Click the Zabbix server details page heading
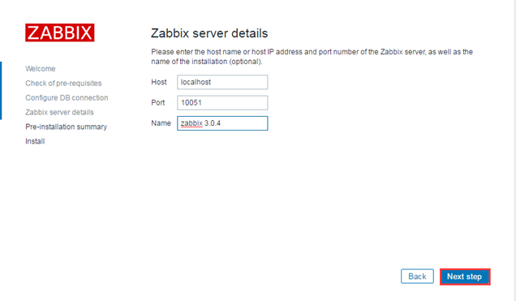The width and height of the screenshot is (516, 301). click(209, 33)
